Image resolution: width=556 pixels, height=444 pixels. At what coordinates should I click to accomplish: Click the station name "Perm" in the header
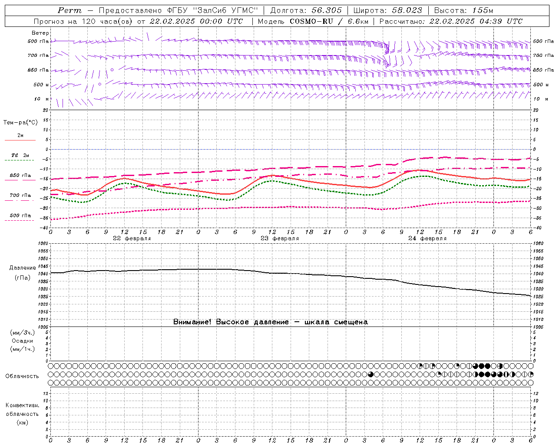[69, 10]
